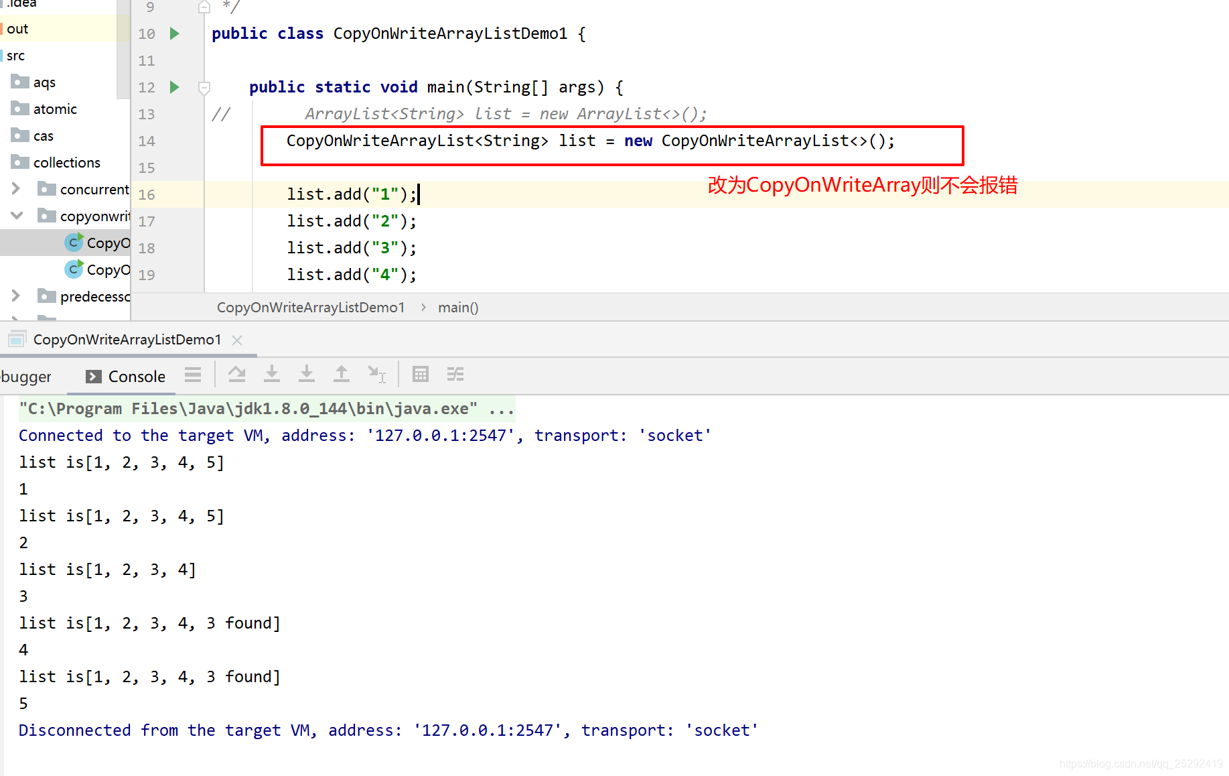Click the new CopyOnWriteArrayList declaration line
1229x776 pixels.
591,141
